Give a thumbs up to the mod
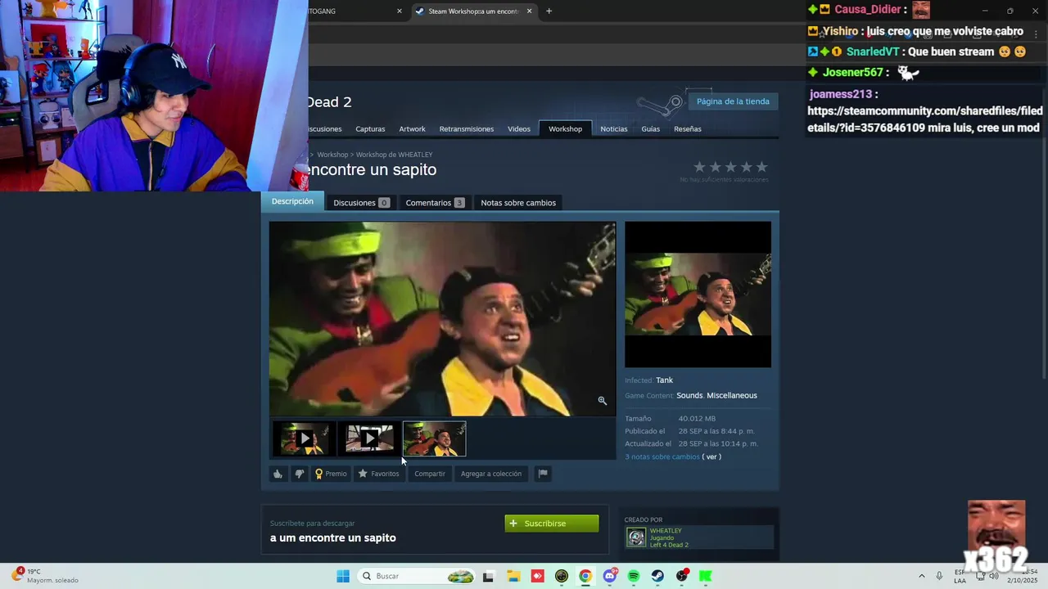 pyautogui.click(x=278, y=474)
